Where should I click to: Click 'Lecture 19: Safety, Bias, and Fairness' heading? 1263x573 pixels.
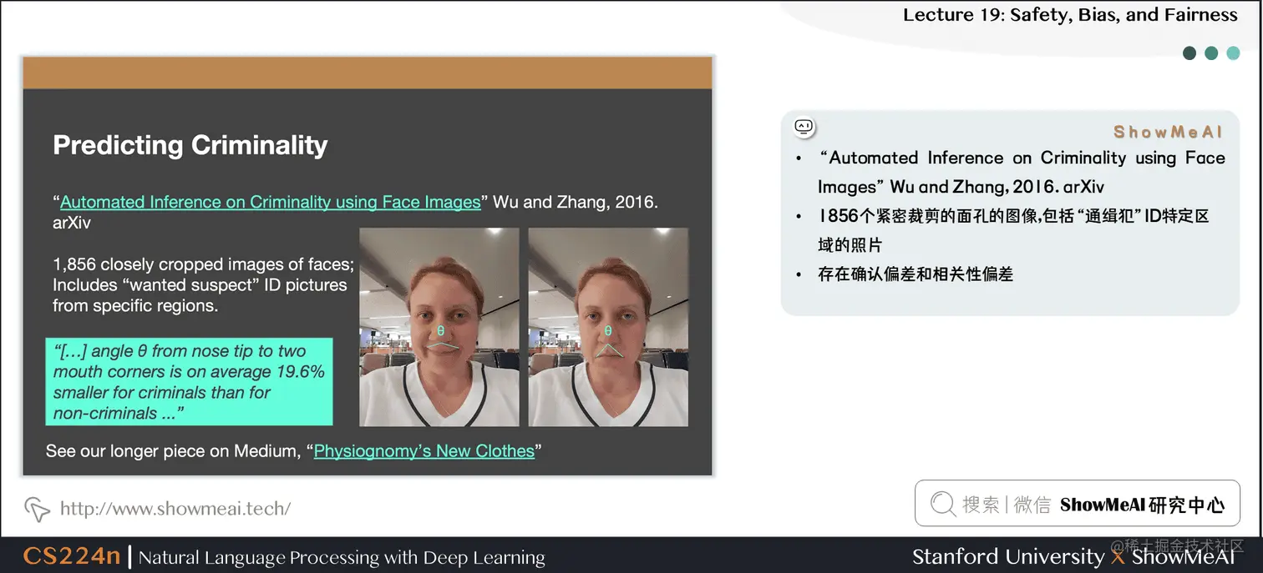click(x=1070, y=15)
